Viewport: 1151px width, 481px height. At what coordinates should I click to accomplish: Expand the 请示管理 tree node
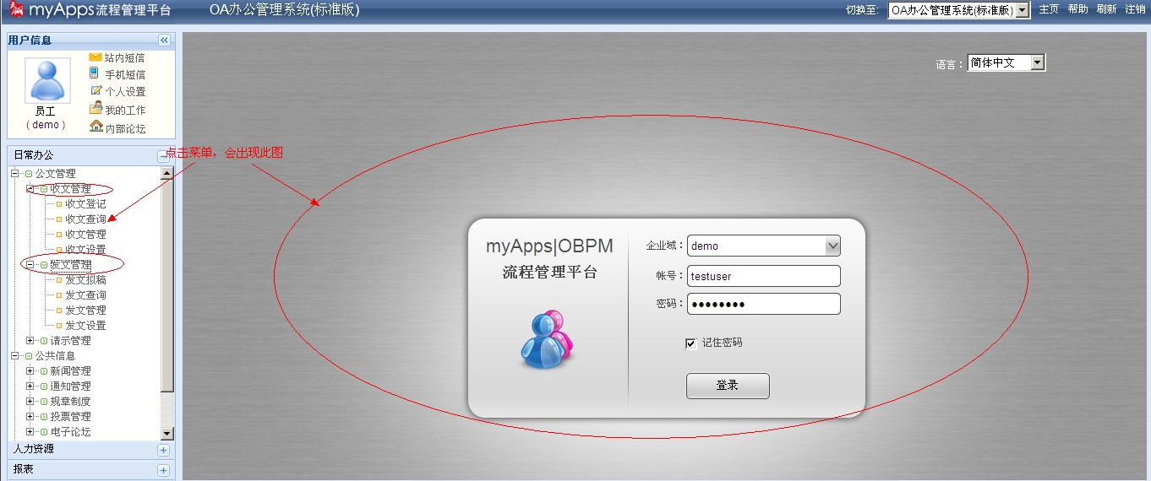pyautogui.click(x=30, y=340)
